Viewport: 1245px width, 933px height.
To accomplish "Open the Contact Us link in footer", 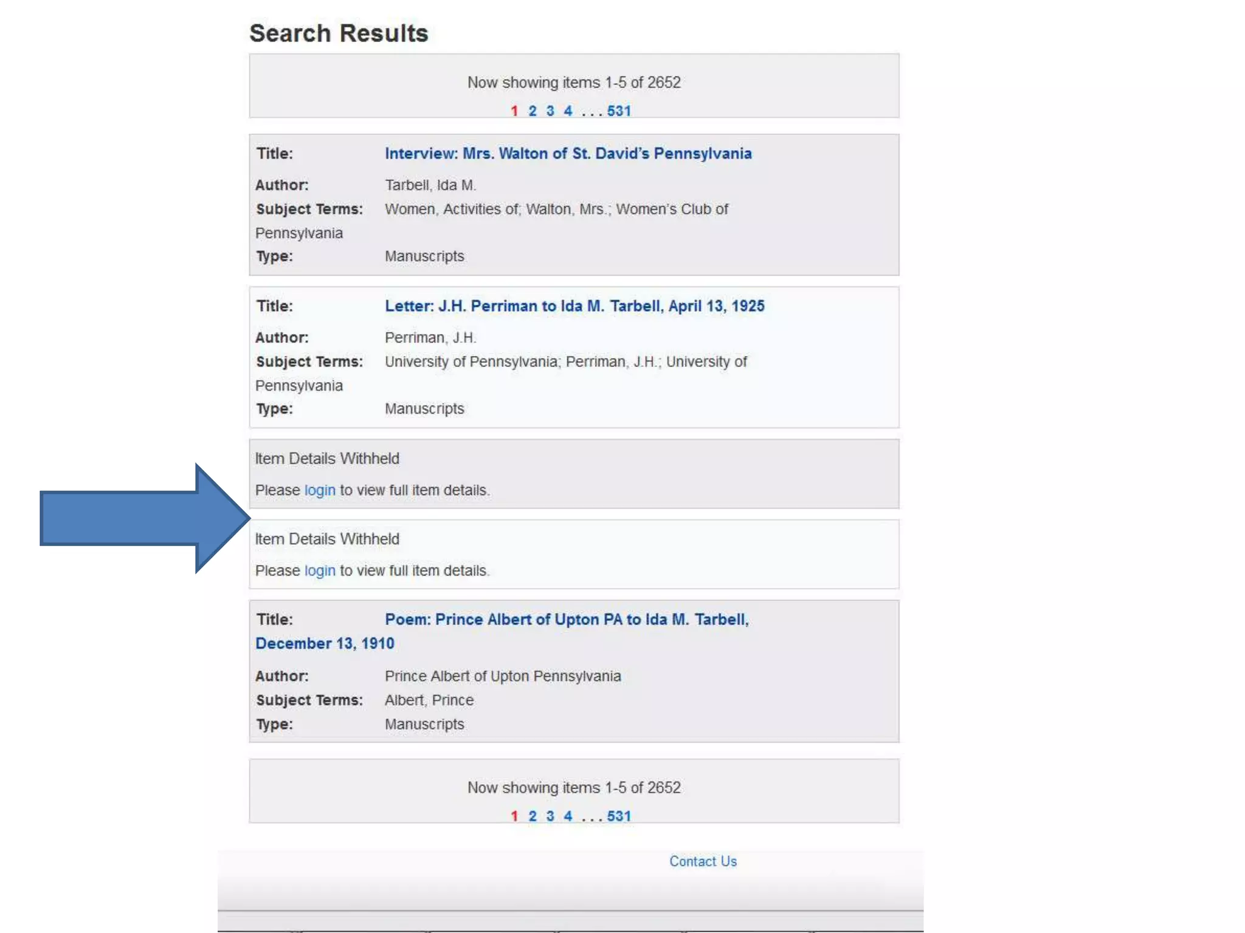I will pos(702,861).
